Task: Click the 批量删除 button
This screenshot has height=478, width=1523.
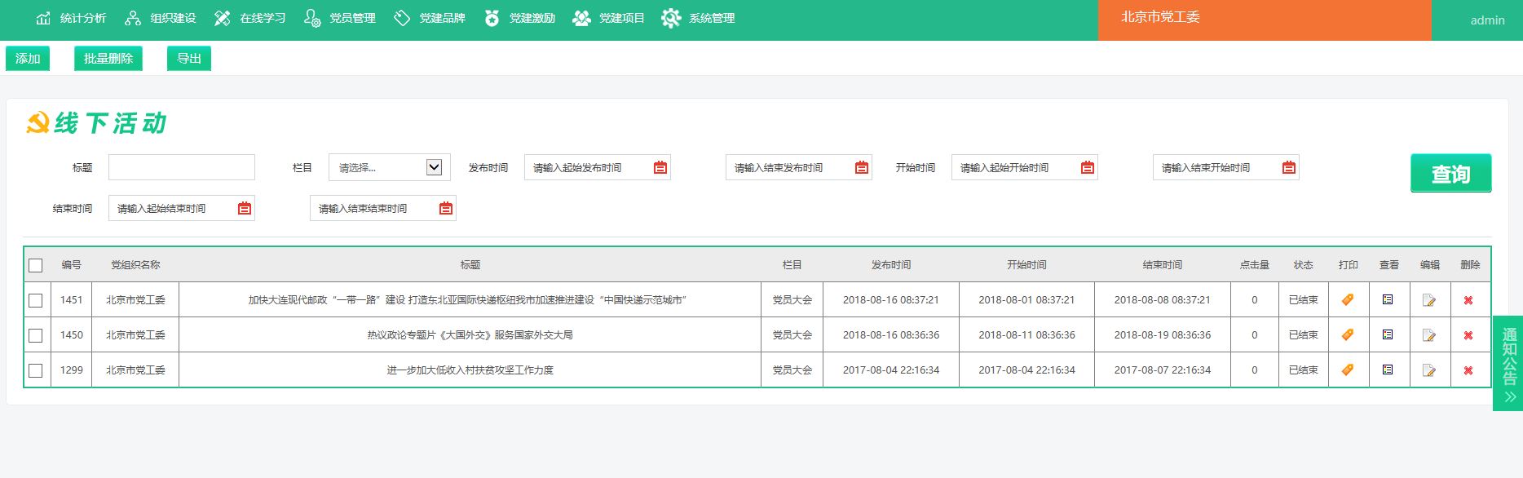Action: click(x=108, y=59)
